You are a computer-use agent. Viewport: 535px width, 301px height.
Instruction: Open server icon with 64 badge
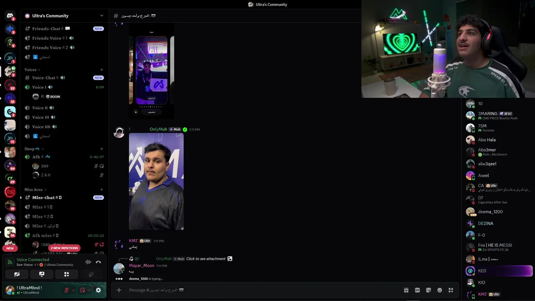10,165
